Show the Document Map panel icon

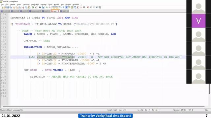[72, 7]
